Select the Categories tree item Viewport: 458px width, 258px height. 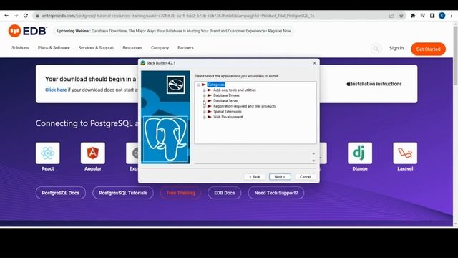point(216,85)
